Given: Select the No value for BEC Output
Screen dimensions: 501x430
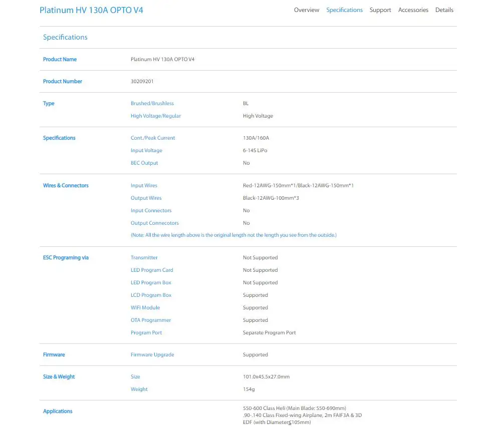Looking at the screenshot, I should [x=246, y=163].
